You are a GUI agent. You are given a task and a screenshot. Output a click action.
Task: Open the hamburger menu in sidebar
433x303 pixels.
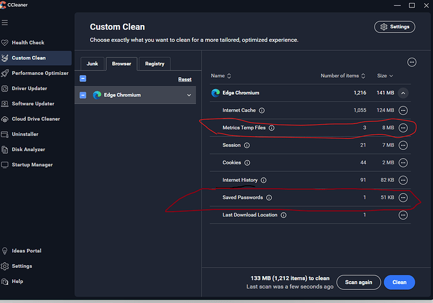5,23
